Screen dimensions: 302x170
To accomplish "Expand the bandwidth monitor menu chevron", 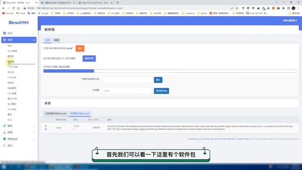I will [x=34, y=139].
